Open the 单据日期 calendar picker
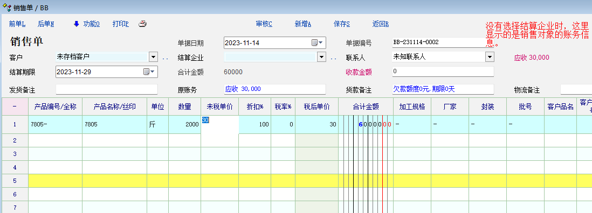Screen dimensions: 592x213 click(x=317, y=42)
